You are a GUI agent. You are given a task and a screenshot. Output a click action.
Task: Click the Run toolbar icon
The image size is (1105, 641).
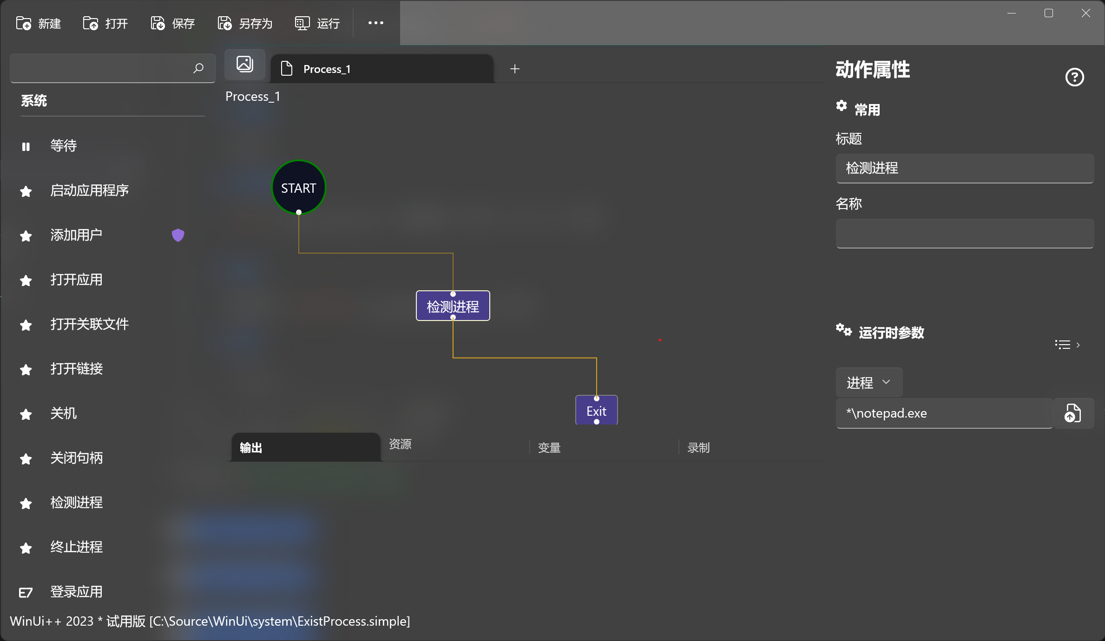point(302,23)
